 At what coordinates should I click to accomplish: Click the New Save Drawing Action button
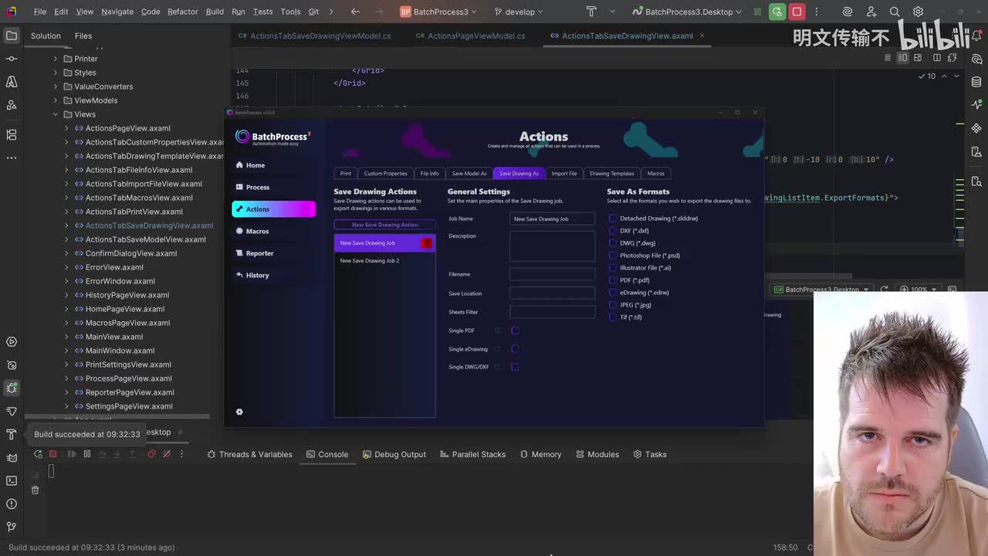tap(384, 225)
